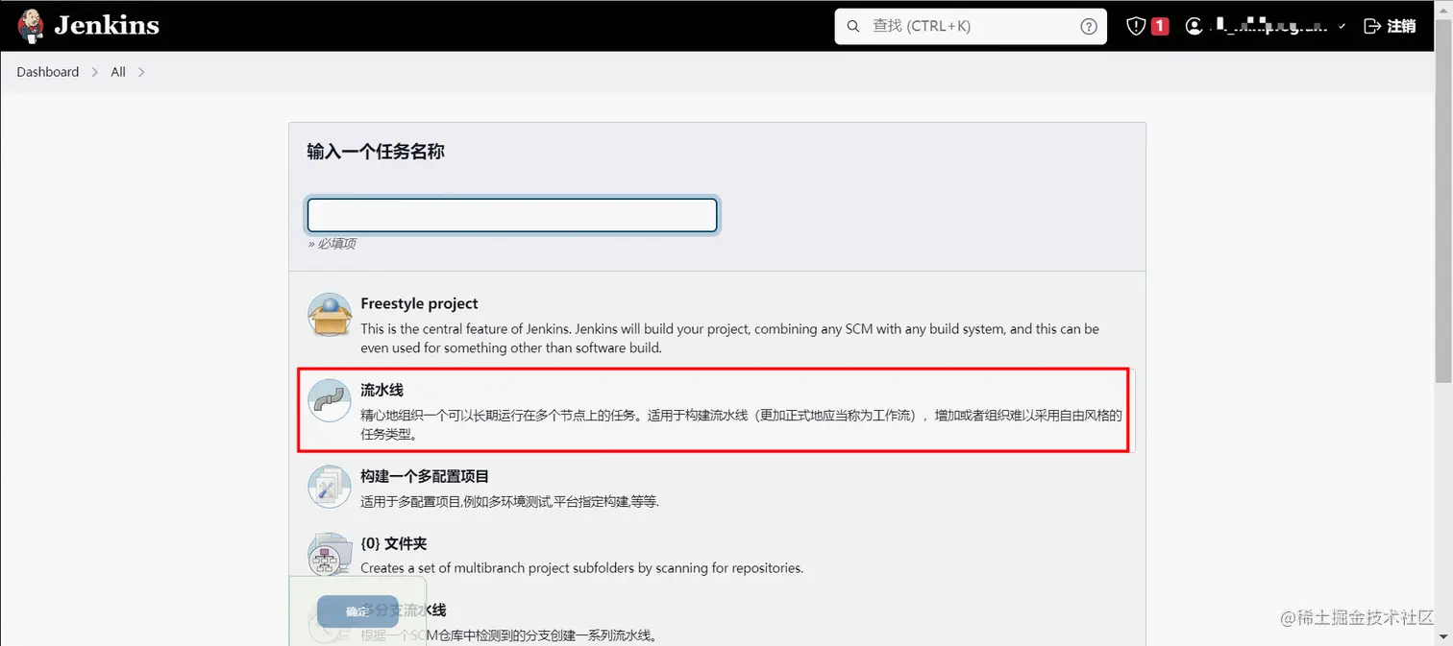Click the red badge showing 1
This screenshot has height=646, width=1453.
coord(1160,27)
